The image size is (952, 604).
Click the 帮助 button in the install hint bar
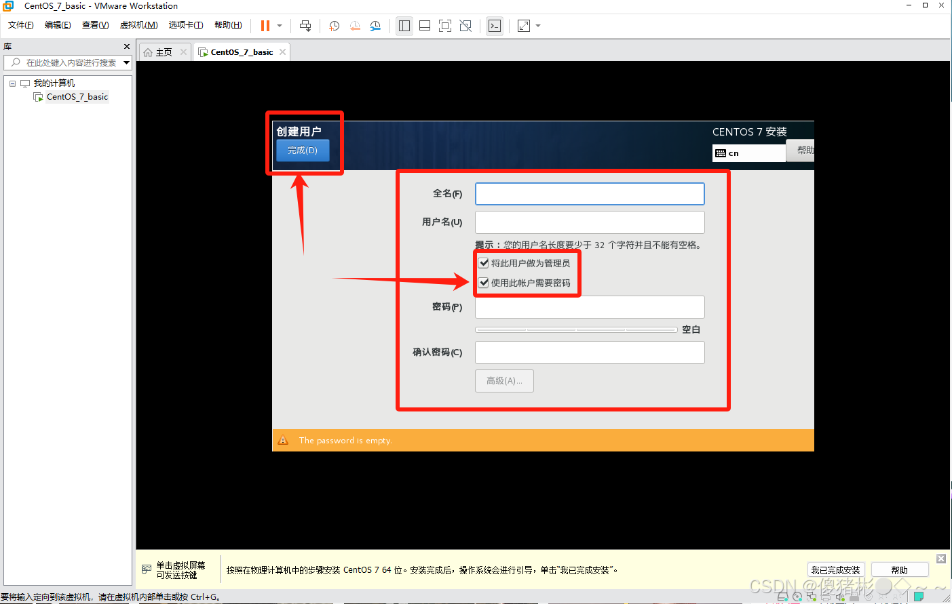(x=899, y=570)
